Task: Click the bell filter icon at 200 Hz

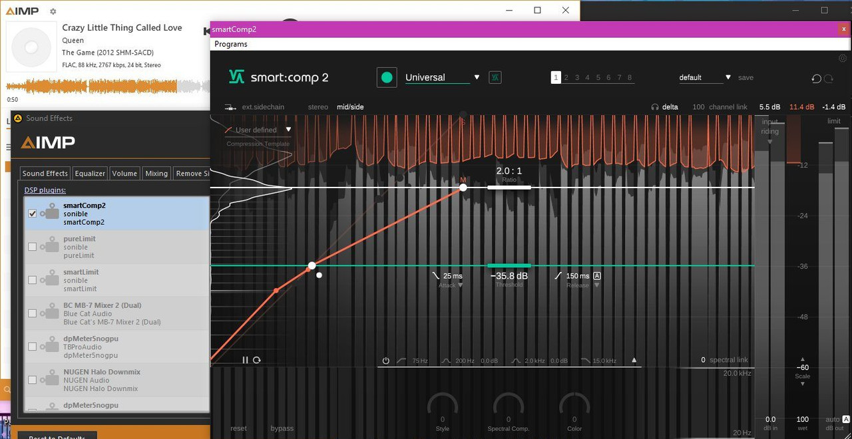Action: tap(446, 361)
